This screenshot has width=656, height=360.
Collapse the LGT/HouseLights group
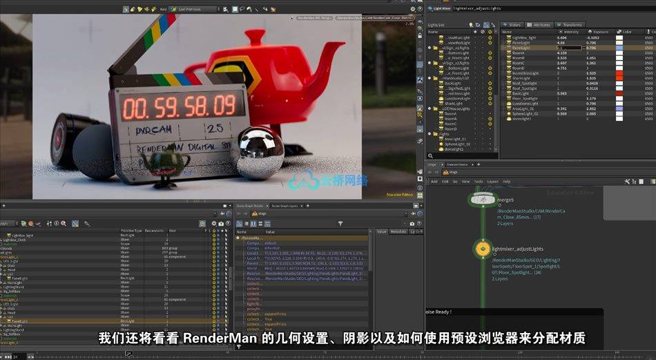430,108
